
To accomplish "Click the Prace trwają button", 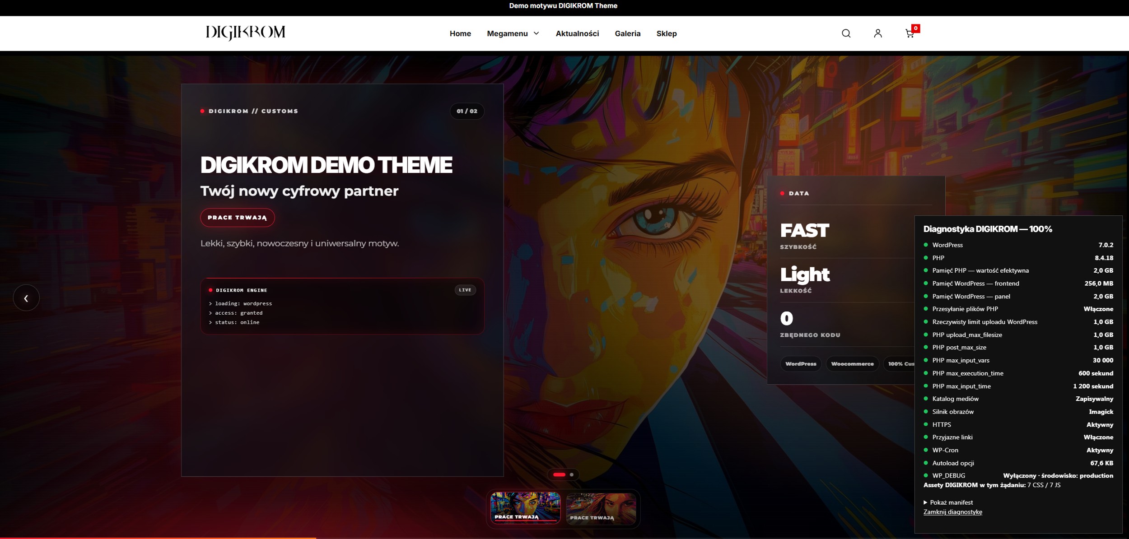I will [x=238, y=218].
